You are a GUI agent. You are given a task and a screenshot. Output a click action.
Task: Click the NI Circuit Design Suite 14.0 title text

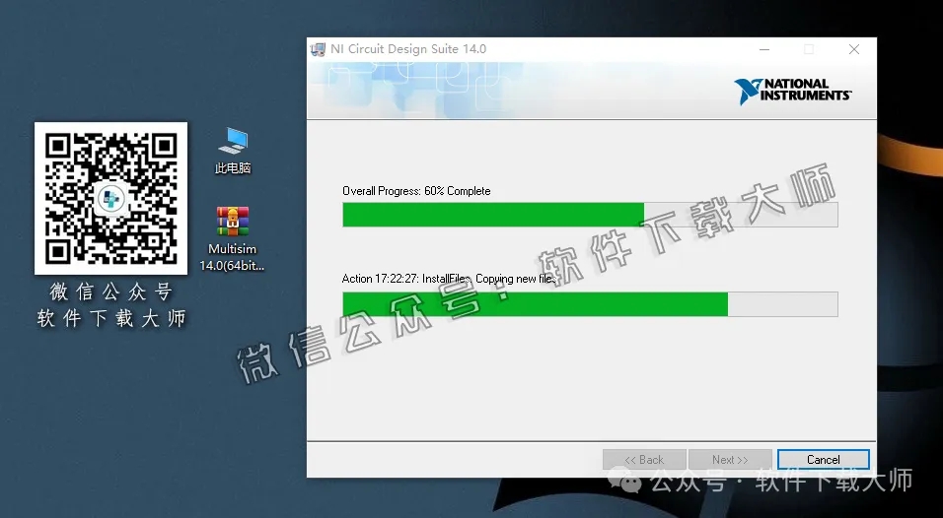408,49
